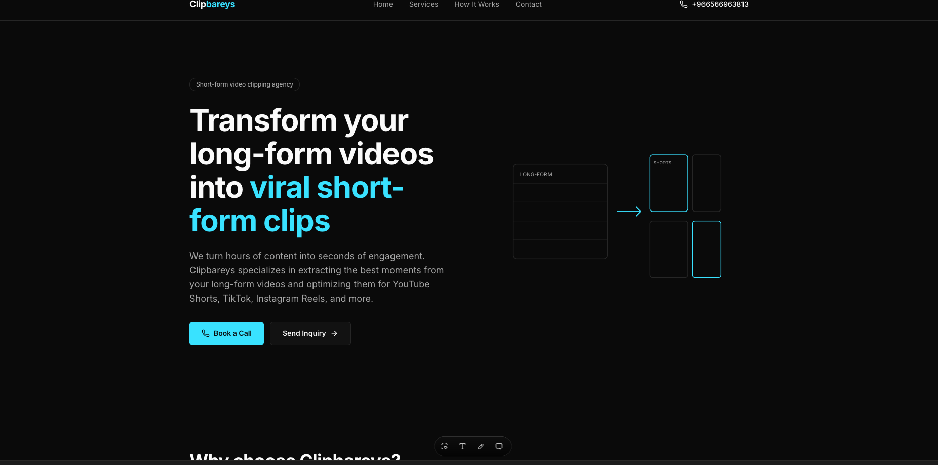The width and height of the screenshot is (938, 465).
Task: Jump to How It Works section
Action: (477, 4)
